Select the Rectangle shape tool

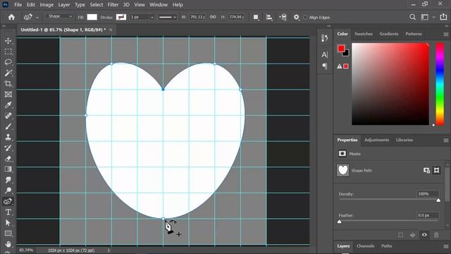[x=8, y=234]
